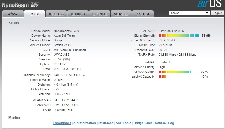Open the WIRELESS tab
The height and width of the screenshot is (129, 225).
pos(56,14)
